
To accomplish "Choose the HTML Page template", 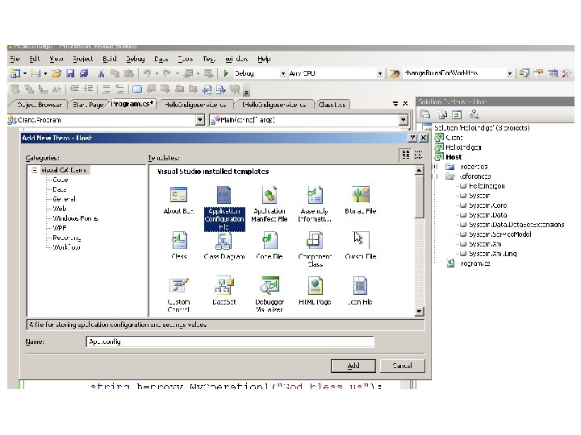I will pyautogui.click(x=315, y=291).
